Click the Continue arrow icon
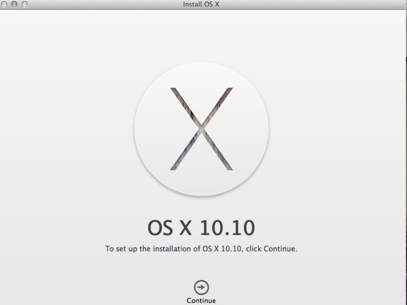Image resolution: width=407 pixels, height=305 pixels. 201,287
